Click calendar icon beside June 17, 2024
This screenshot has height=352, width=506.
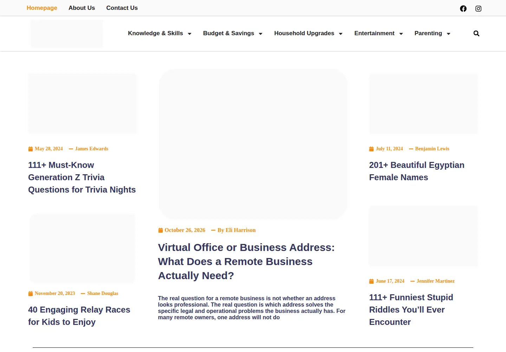371,281
